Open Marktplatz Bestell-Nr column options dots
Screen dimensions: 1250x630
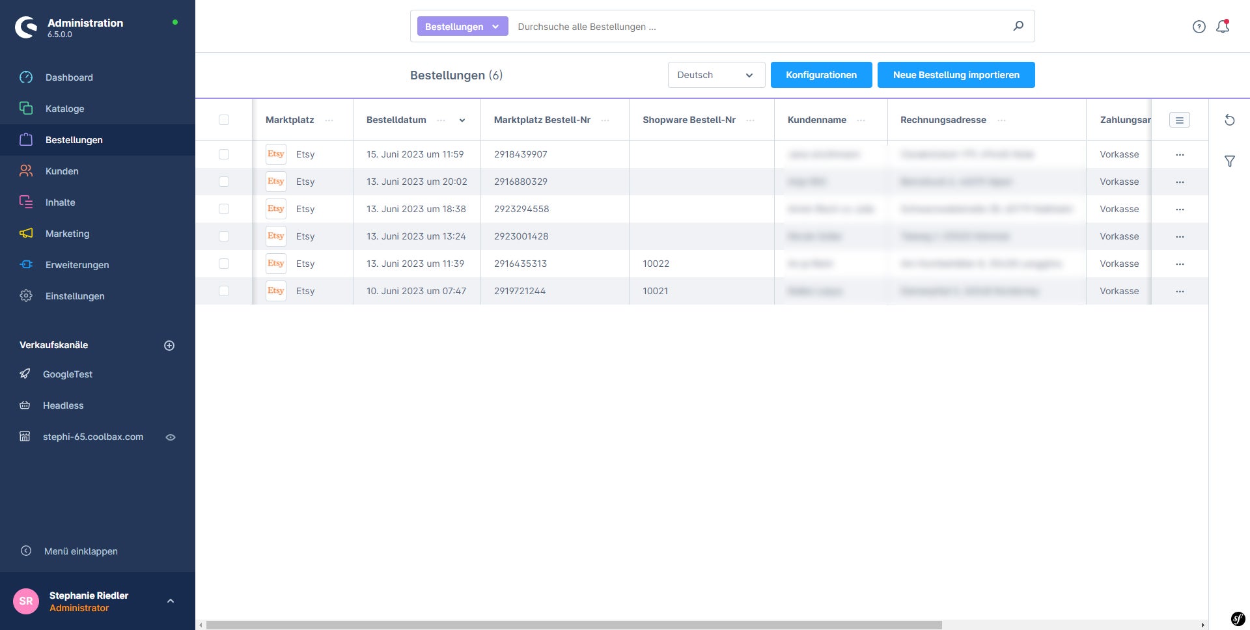605,120
